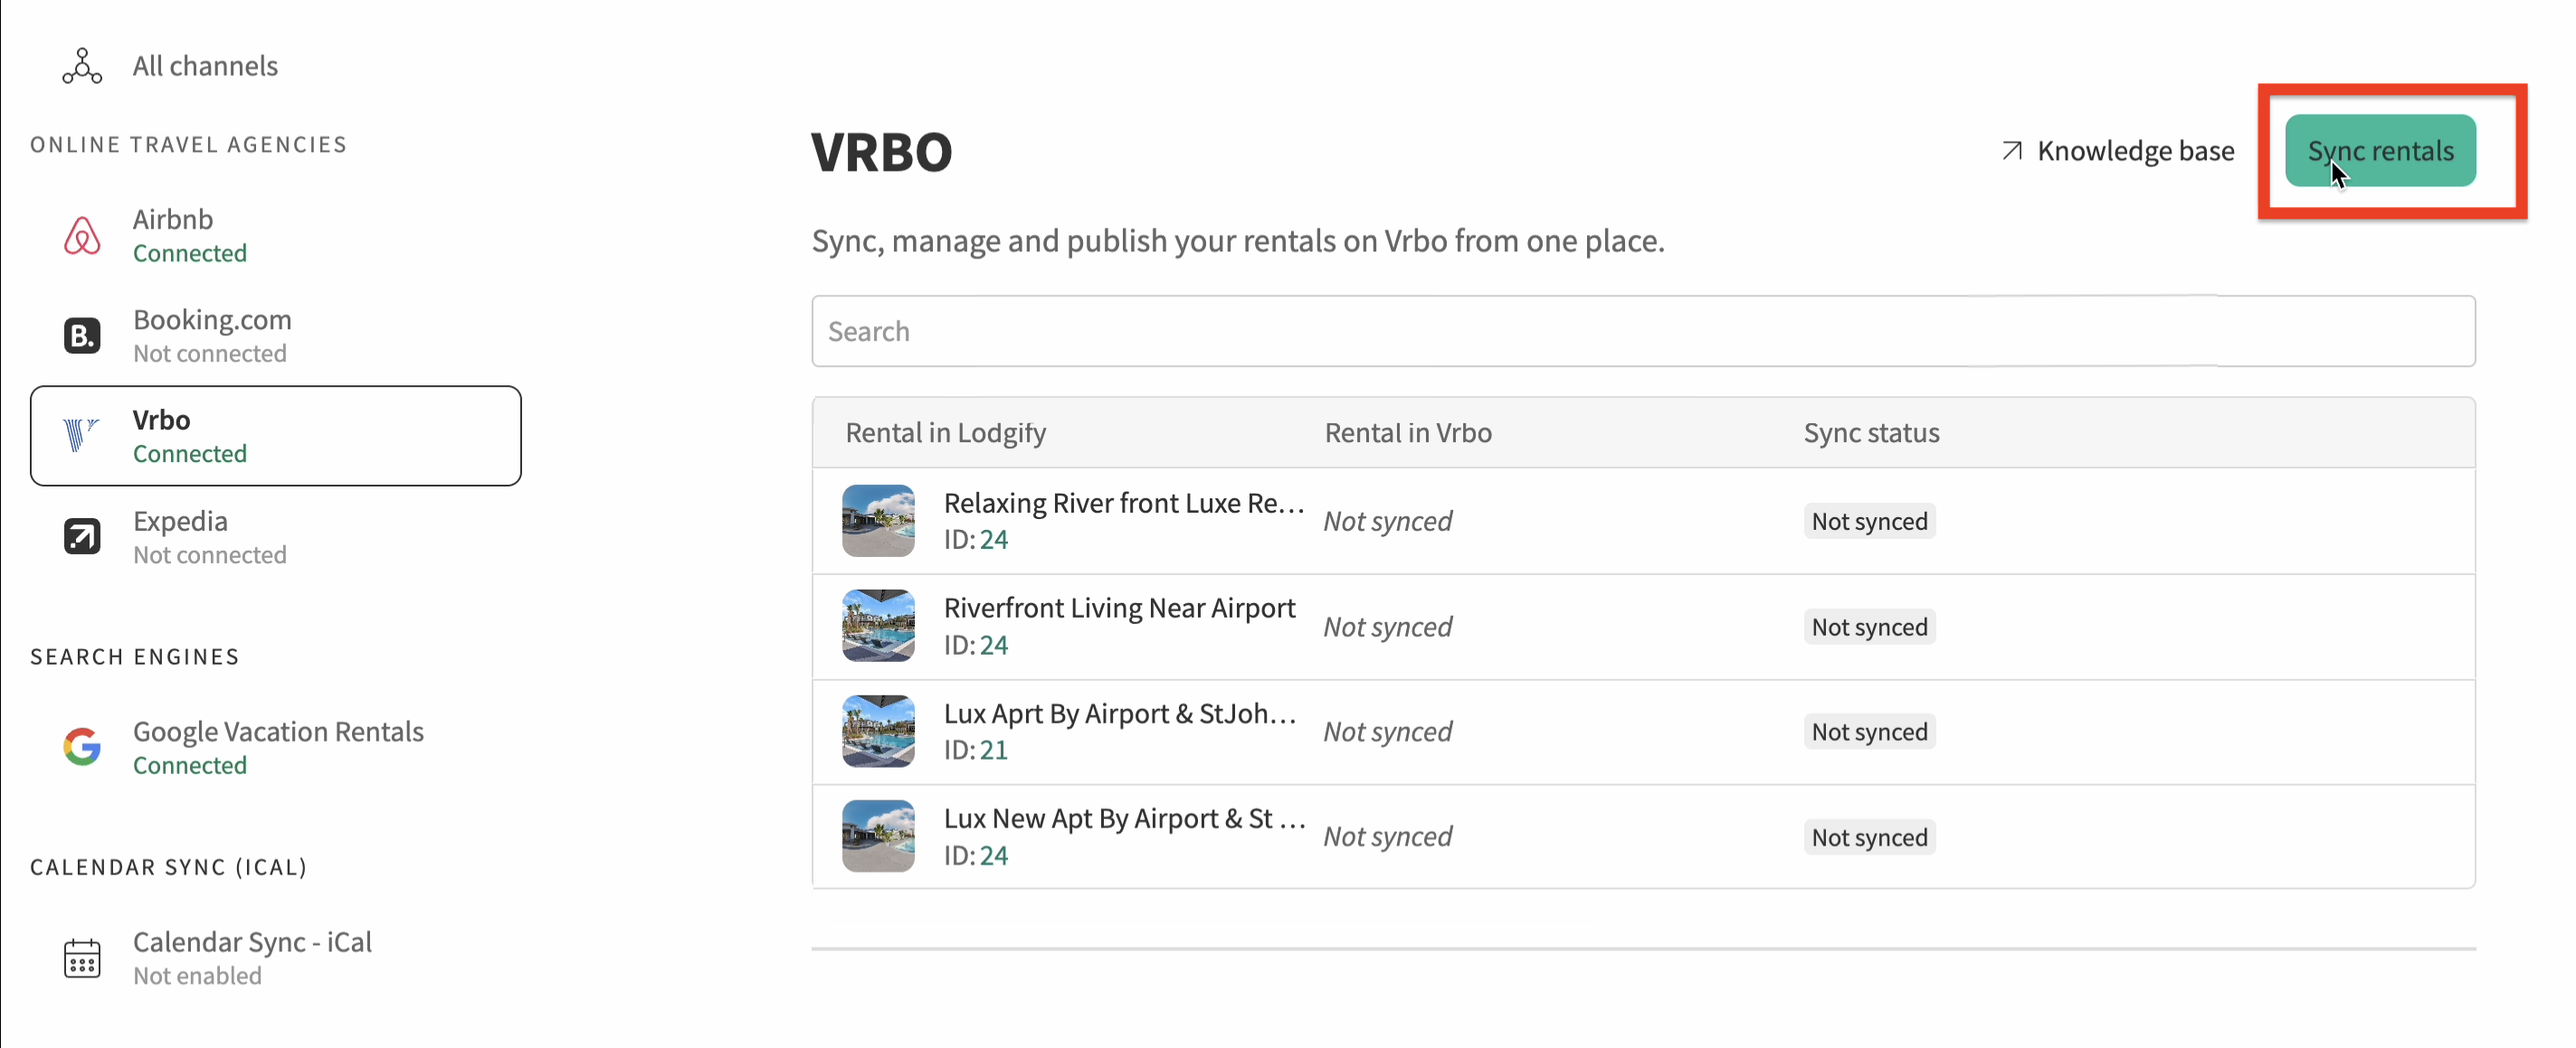The image size is (2576, 1048).
Task: Click thumbnail of Relaxing River front rental
Action: click(x=878, y=521)
